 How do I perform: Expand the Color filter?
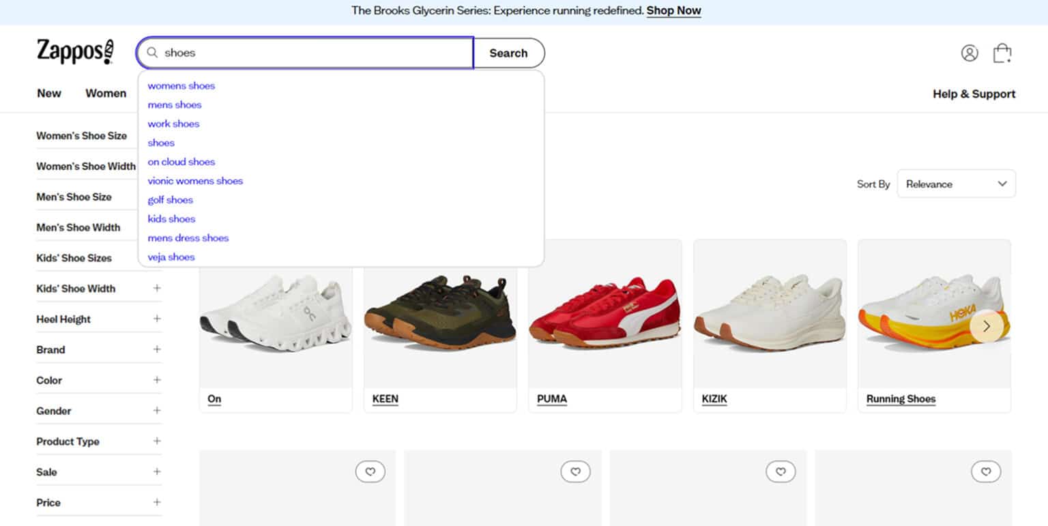point(99,381)
